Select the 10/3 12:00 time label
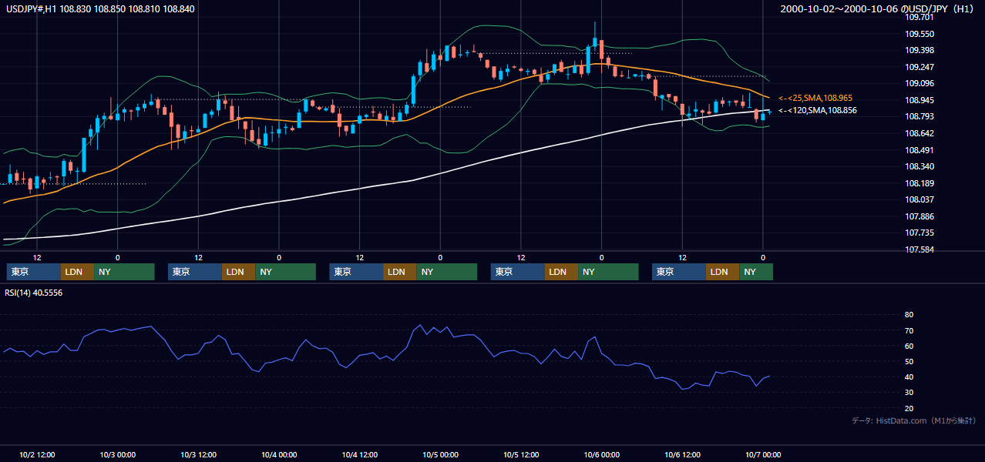 (198, 454)
